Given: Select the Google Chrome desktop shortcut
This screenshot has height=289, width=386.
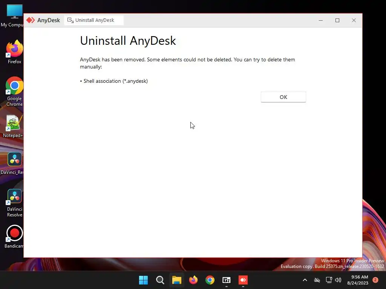Looking at the screenshot, I should pyautogui.click(x=14, y=92).
